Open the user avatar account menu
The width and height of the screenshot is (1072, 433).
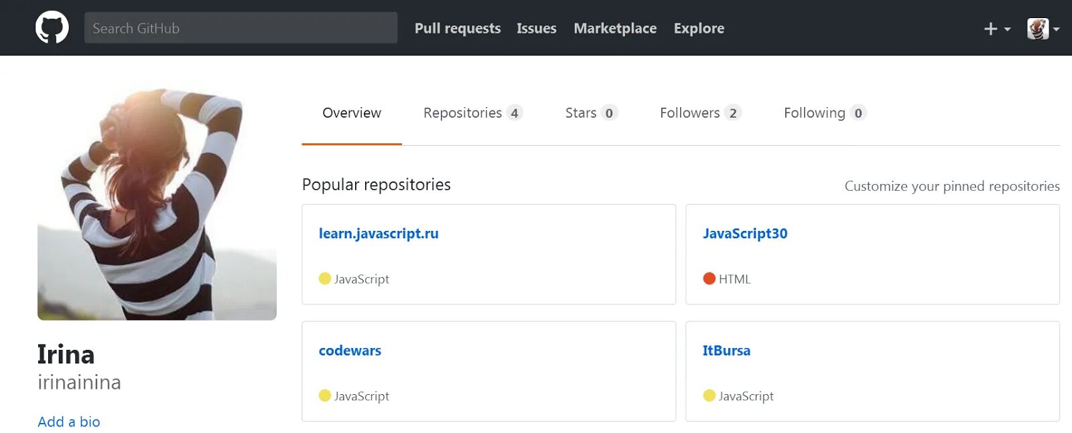point(1043,29)
